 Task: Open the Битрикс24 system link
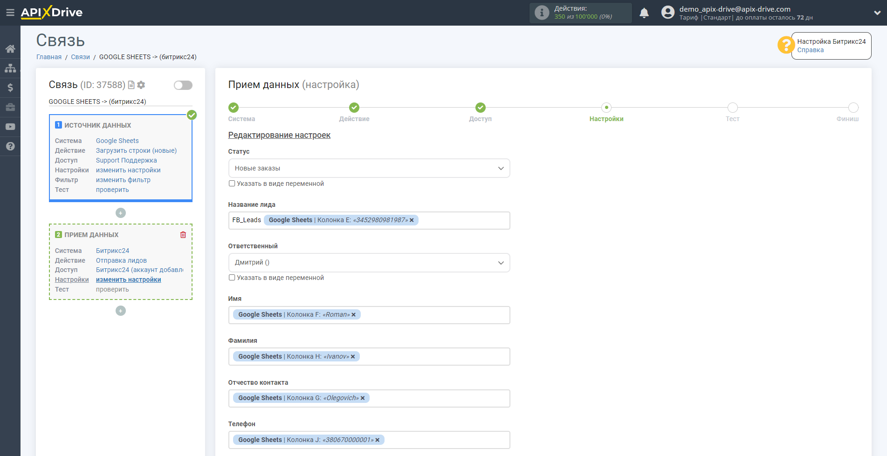point(112,251)
